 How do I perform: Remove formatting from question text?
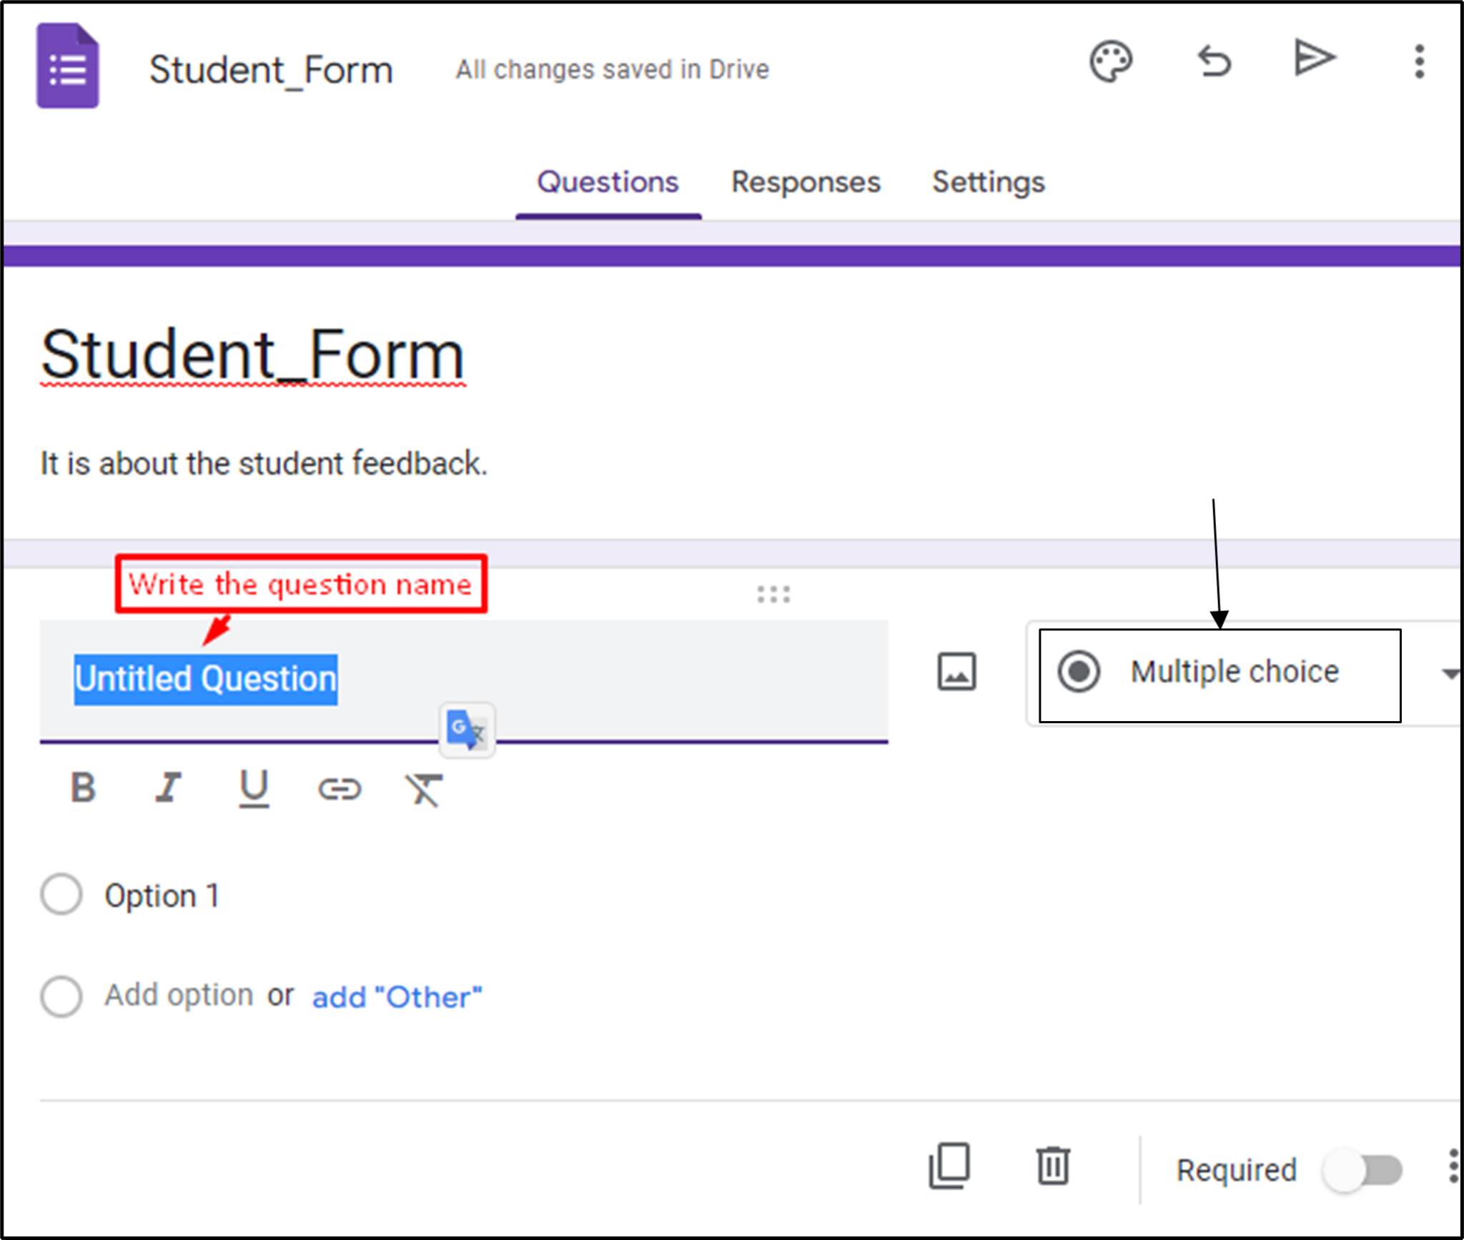coord(425,790)
